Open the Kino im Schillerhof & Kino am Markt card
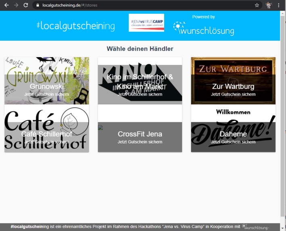 140,81
